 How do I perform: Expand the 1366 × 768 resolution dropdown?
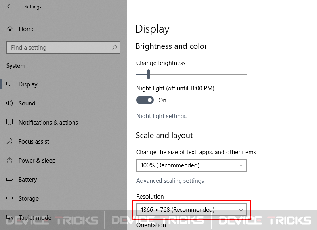[192, 209]
